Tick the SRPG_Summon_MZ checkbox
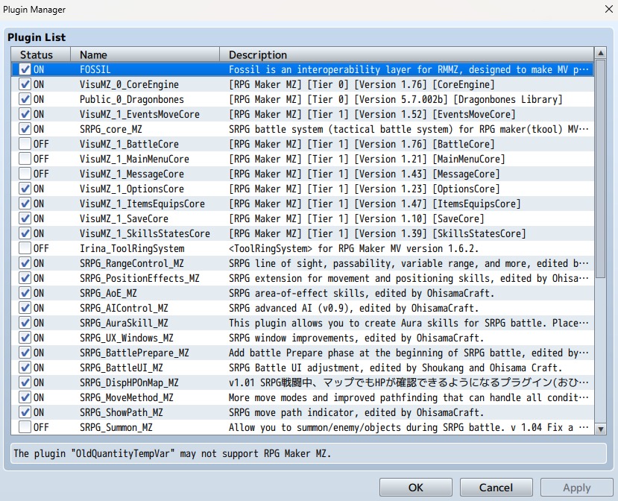618x501 pixels. point(25,427)
